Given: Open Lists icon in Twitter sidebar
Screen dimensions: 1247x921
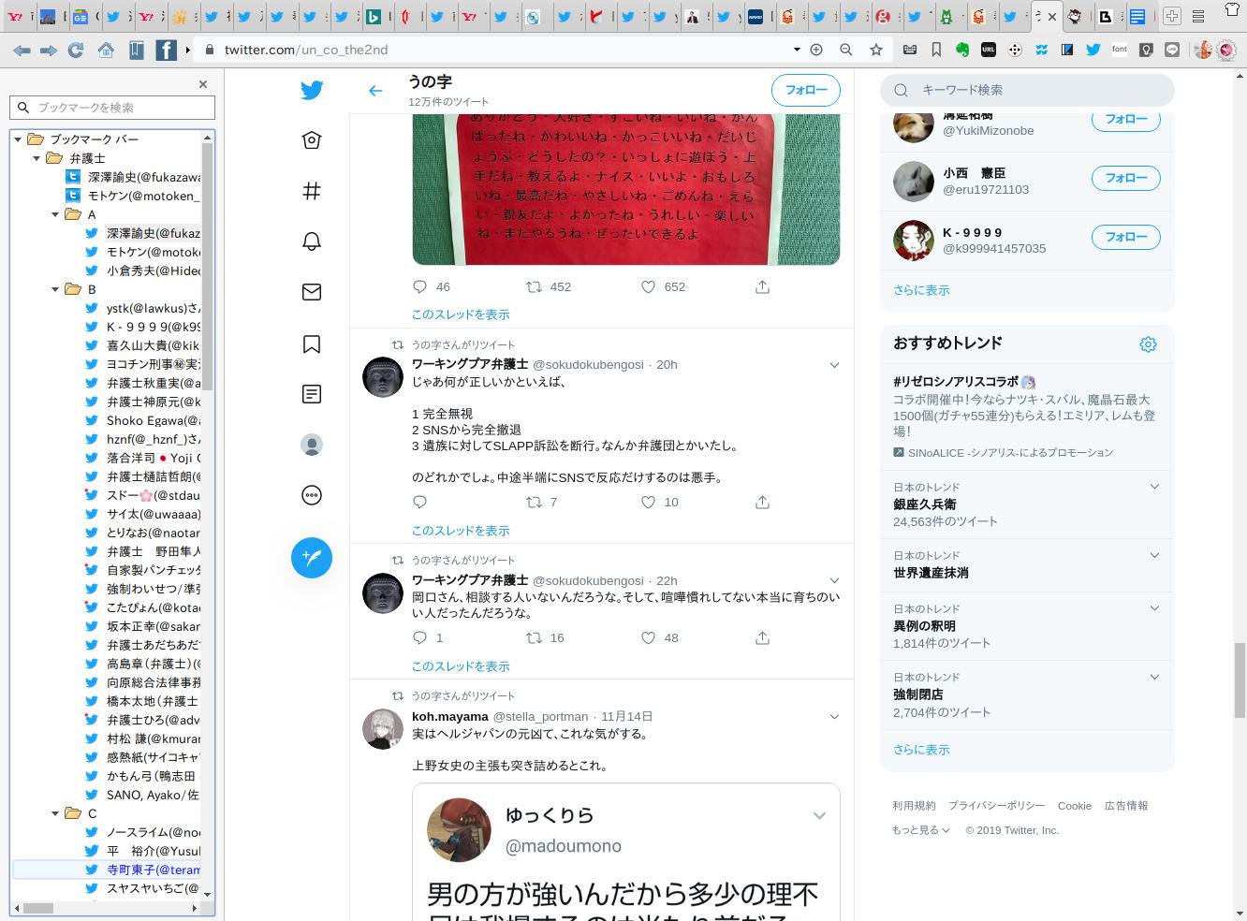Looking at the screenshot, I should click(312, 394).
